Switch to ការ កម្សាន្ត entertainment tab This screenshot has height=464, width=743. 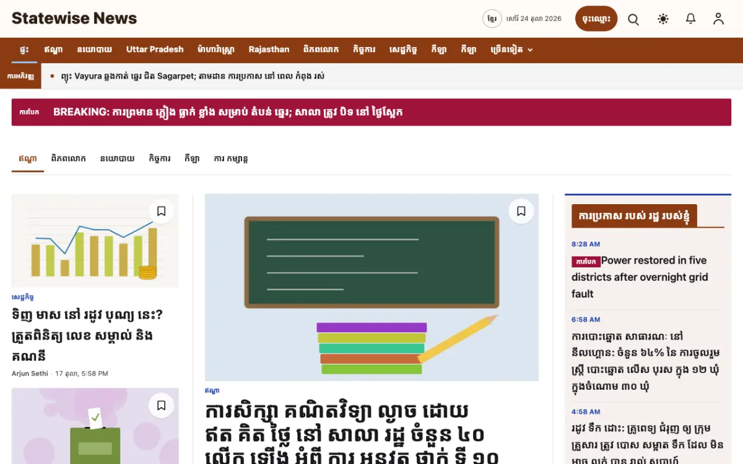[231, 158]
